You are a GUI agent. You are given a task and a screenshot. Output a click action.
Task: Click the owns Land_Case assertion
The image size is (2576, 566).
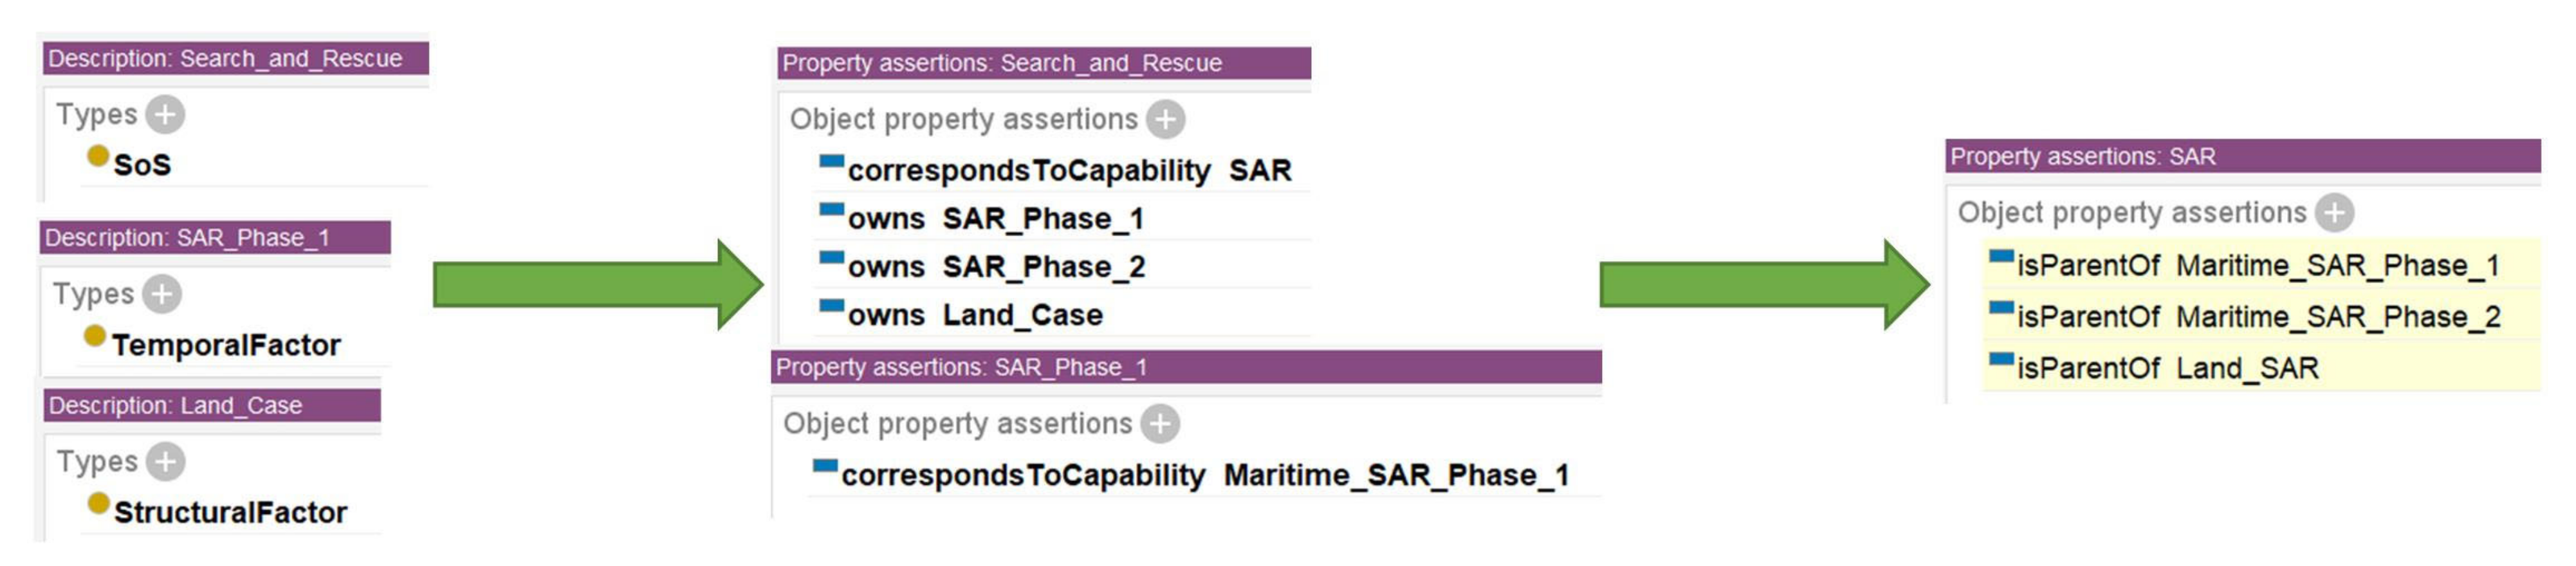975,315
